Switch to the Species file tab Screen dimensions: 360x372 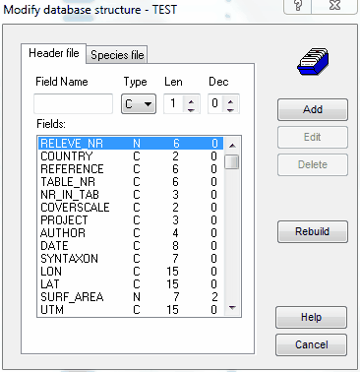coord(117,54)
